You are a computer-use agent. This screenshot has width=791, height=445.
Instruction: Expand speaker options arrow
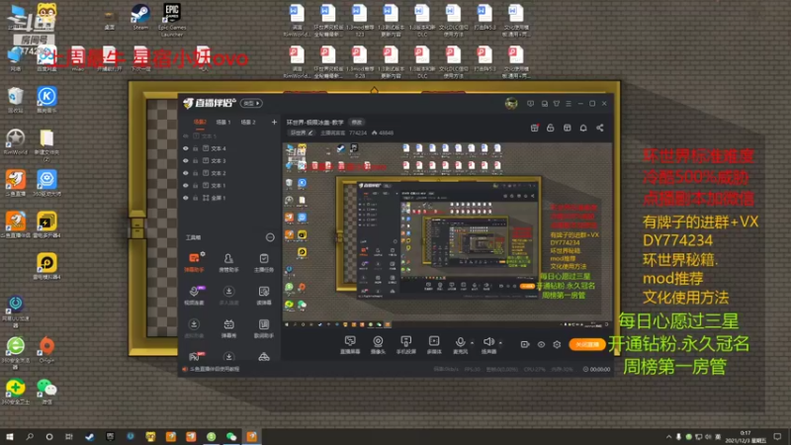click(x=500, y=343)
